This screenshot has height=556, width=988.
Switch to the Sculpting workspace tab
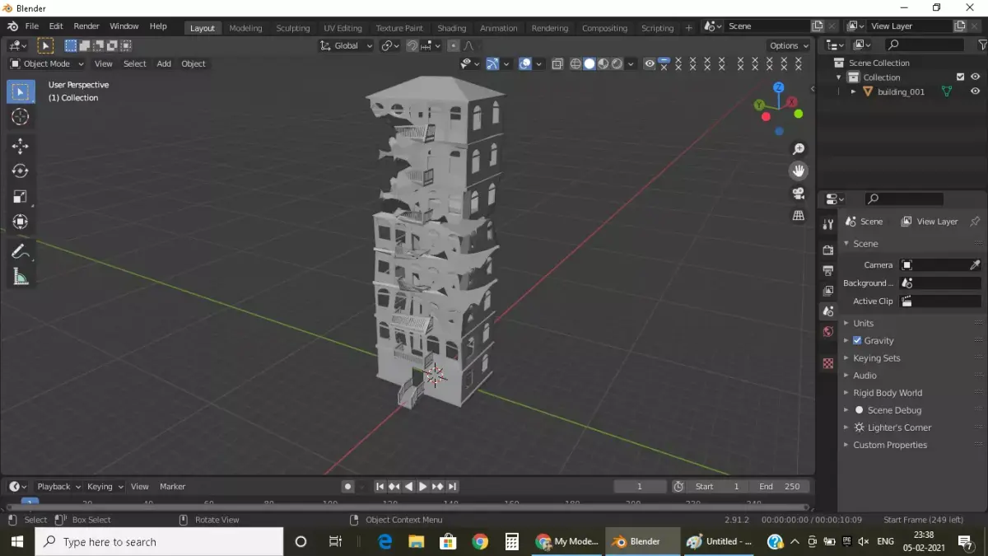[x=293, y=28]
